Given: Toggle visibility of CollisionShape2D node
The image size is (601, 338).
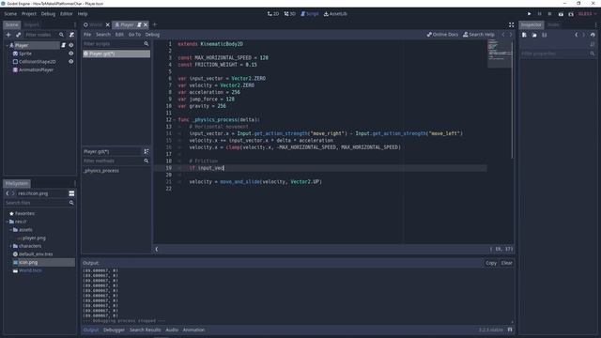Looking at the screenshot, I should tap(71, 62).
